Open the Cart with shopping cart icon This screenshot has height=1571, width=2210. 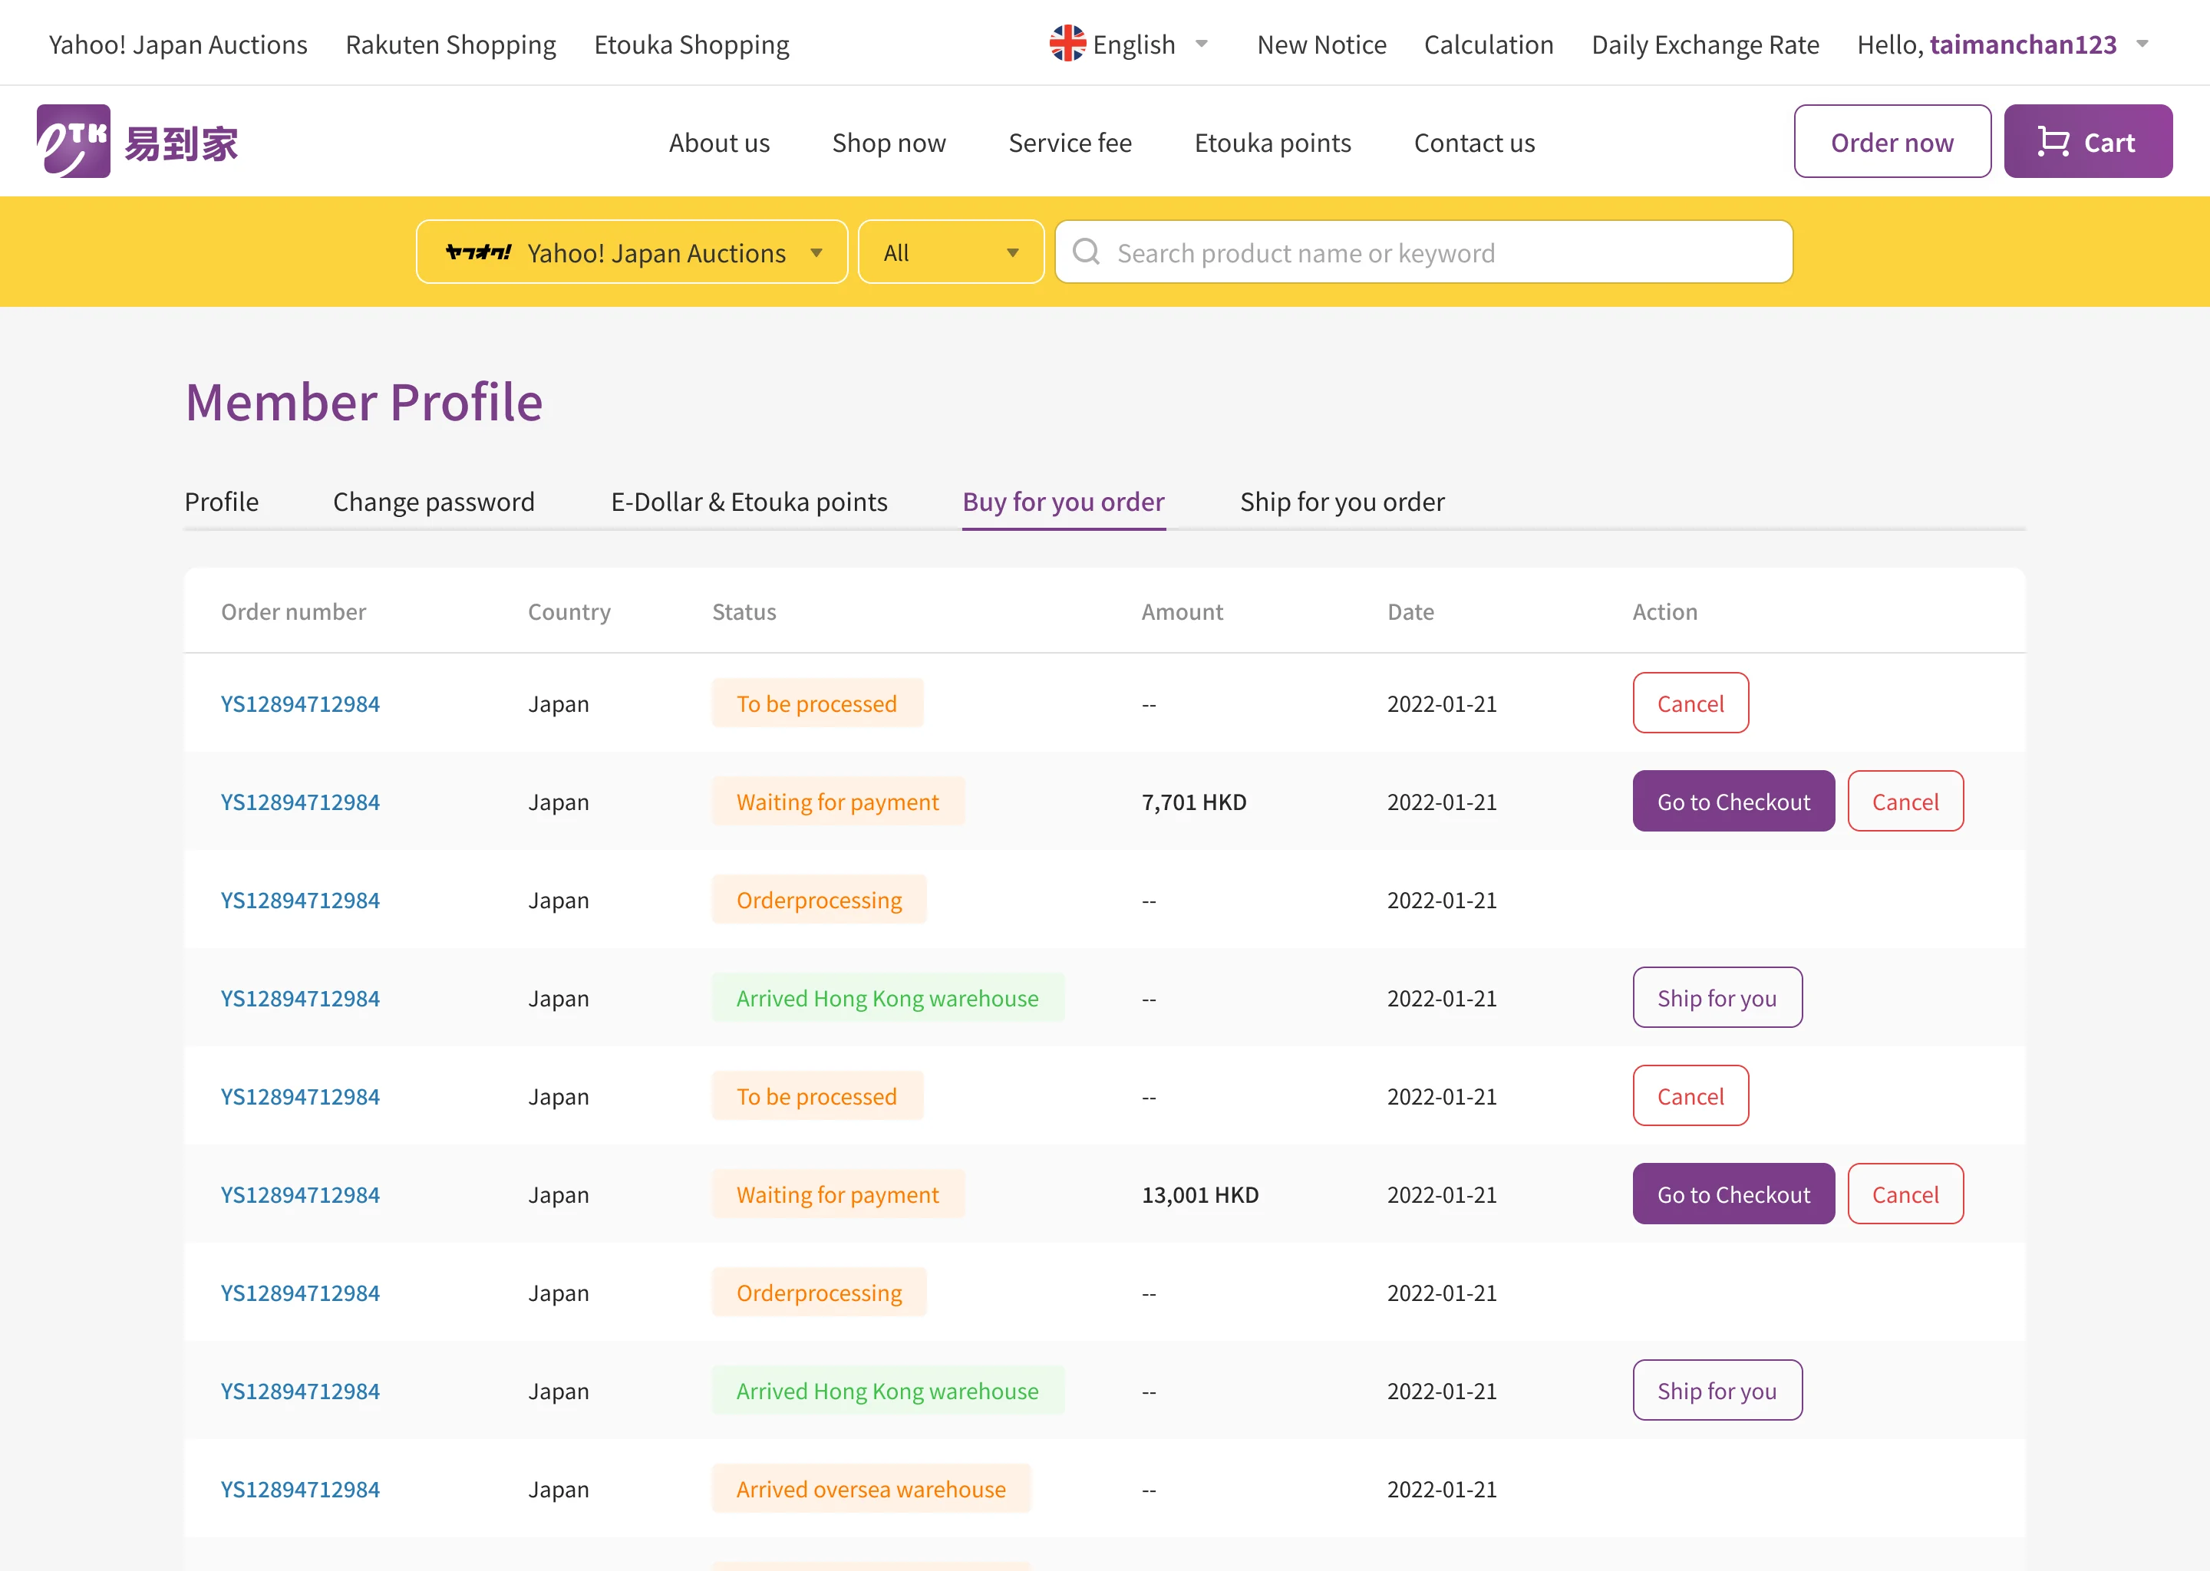tap(2087, 142)
